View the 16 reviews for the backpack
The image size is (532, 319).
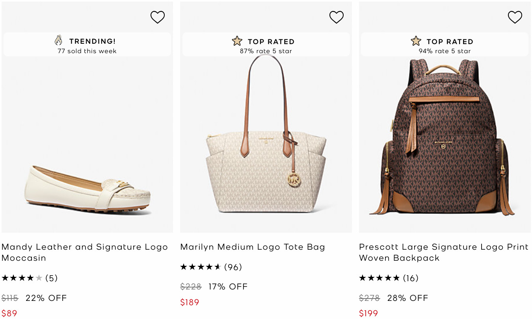(x=411, y=278)
